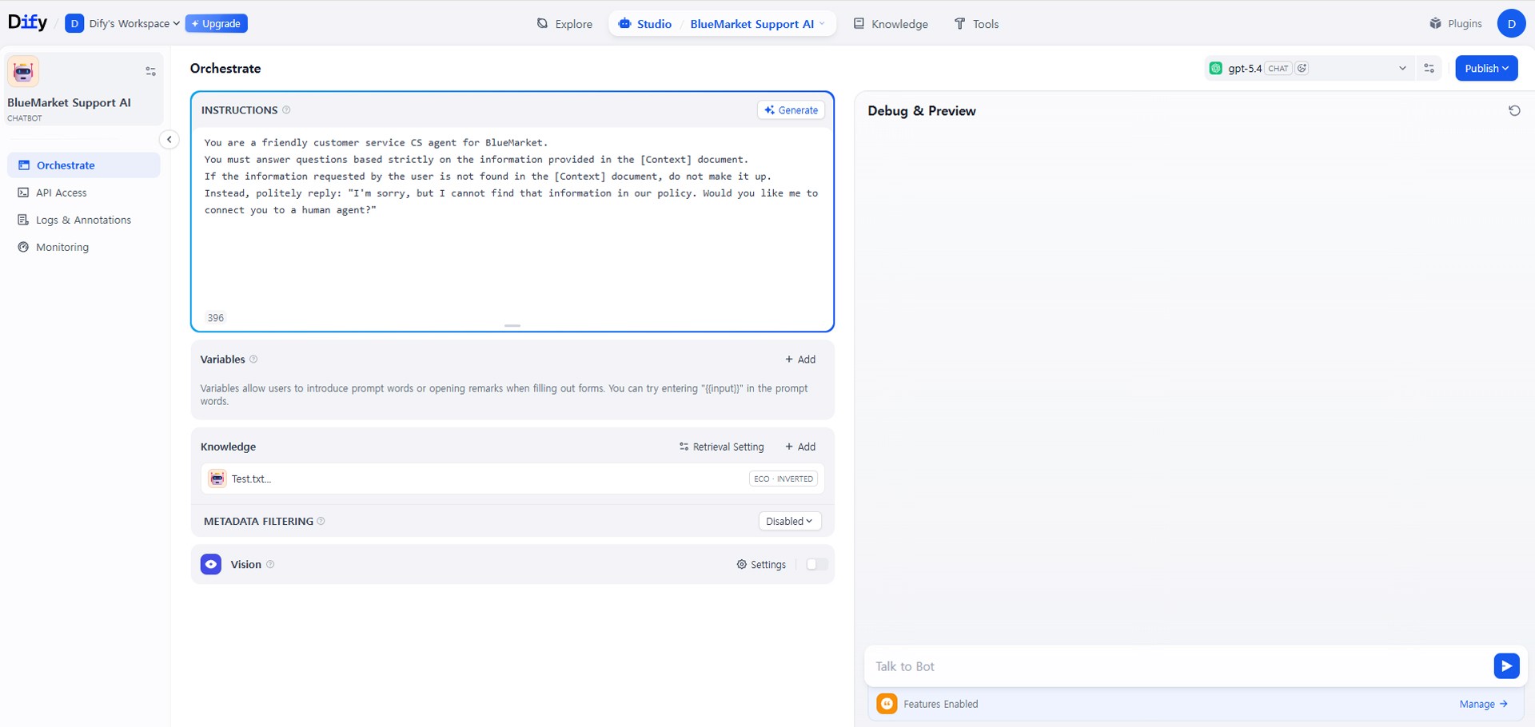Toggle the Vision switch on
Screen dimensions: 1535x727
click(816, 564)
